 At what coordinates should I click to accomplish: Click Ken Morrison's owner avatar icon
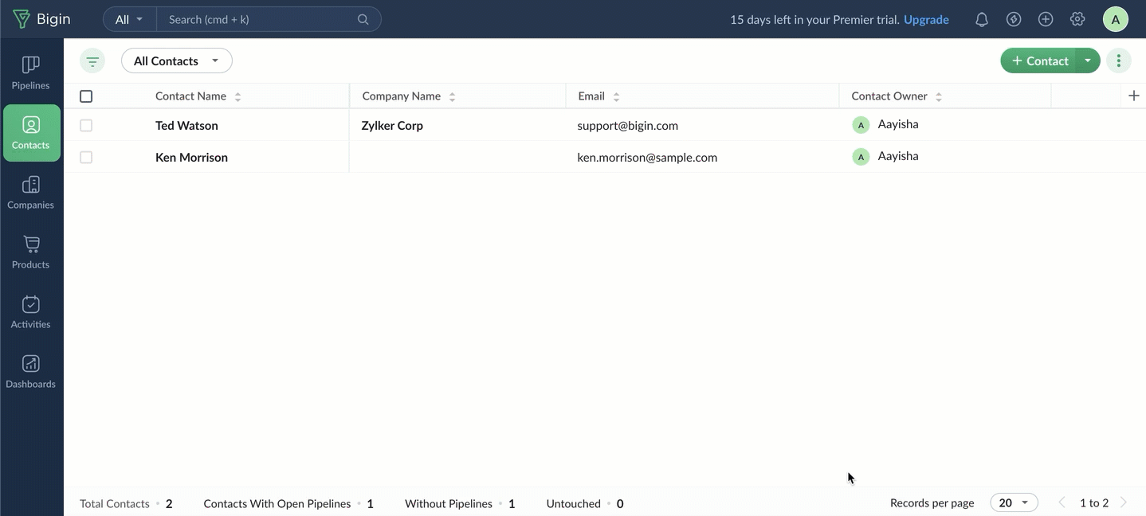(x=861, y=157)
